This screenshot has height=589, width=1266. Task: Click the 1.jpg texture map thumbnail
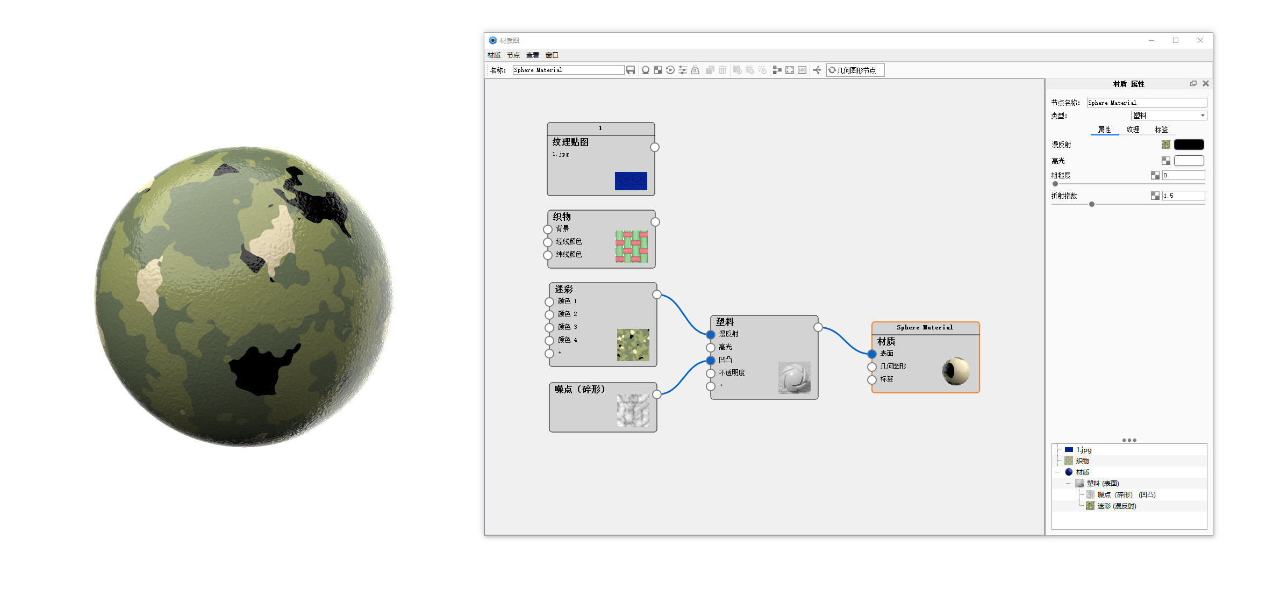631,182
